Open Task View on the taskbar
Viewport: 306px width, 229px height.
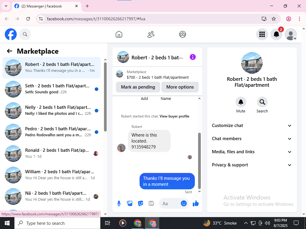[107, 223]
